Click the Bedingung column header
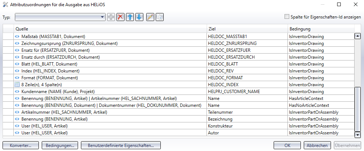This screenshot has height=151, width=364. 321,29
